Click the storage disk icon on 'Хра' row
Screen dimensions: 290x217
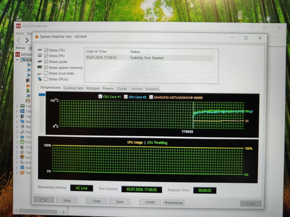(x=22, y=132)
